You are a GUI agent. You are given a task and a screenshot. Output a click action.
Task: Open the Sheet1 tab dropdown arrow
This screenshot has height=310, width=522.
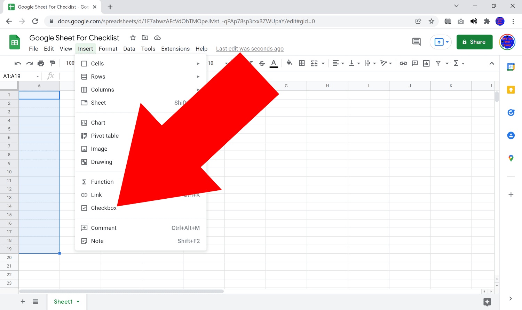pos(78,302)
